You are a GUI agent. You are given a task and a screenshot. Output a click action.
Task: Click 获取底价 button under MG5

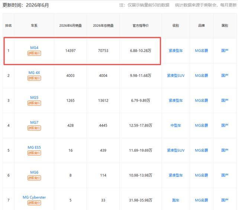coord(34,103)
